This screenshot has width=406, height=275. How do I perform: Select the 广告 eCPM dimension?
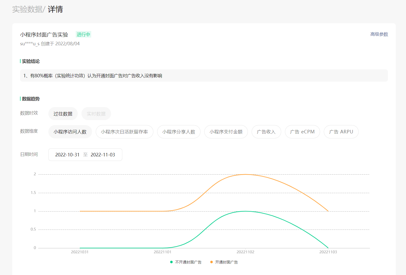(302, 132)
